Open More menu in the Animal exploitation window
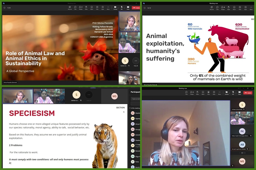This screenshot has height=170, width=256. click(x=251, y=8)
